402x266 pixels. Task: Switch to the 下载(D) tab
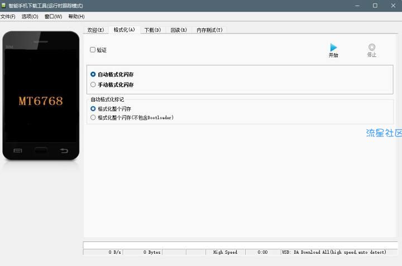click(152, 30)
